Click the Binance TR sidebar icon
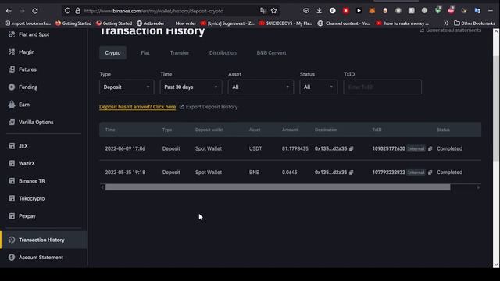The width and height of the screenshot is (500, 281). pyautogui.click(x=12, y=181)
